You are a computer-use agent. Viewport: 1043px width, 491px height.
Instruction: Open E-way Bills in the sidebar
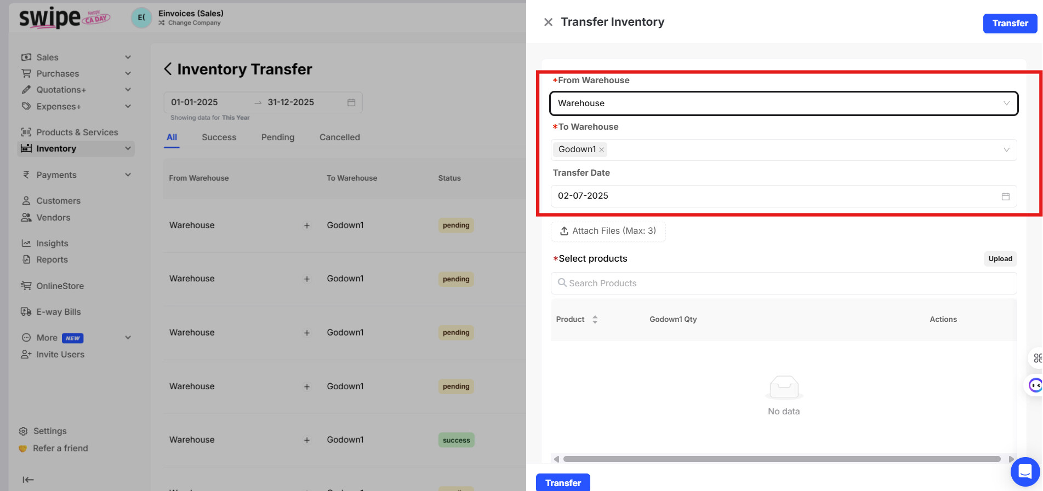(58, 312)
